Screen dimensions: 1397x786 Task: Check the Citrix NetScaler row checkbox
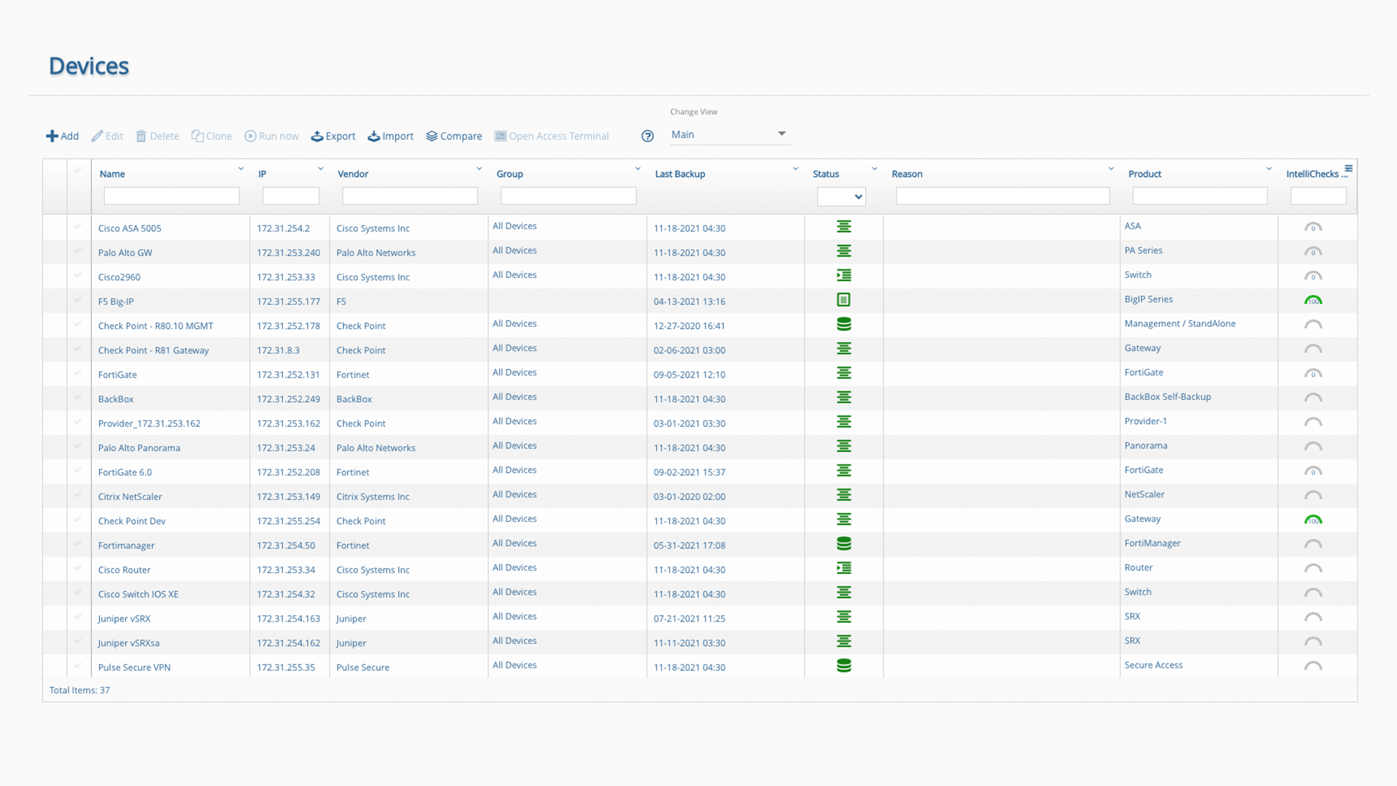77,495
